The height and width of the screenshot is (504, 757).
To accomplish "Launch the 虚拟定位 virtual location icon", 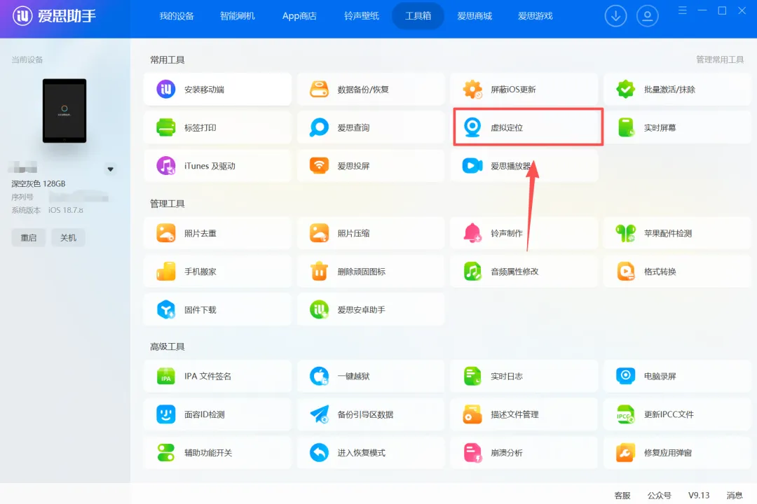I will [472, 127].
